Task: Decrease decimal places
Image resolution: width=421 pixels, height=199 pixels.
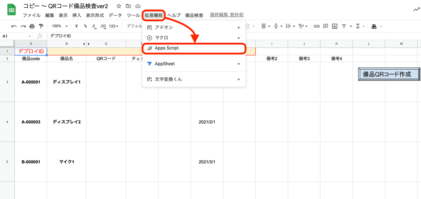Action: click(94, 26)
